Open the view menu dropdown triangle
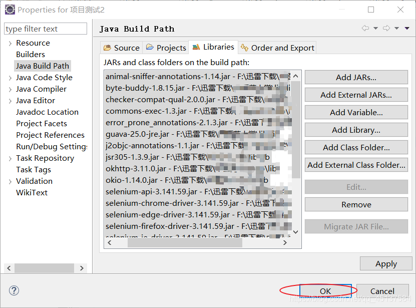Image resolution: width=416 pixels, height=308 pixels. coord(407,28)
